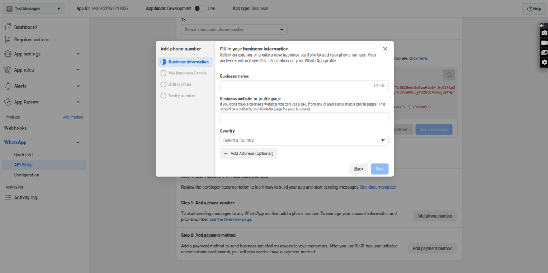The image size is (548, 273).
Task: Click the Activity log list icon
Action: click(x=8, y=197)
